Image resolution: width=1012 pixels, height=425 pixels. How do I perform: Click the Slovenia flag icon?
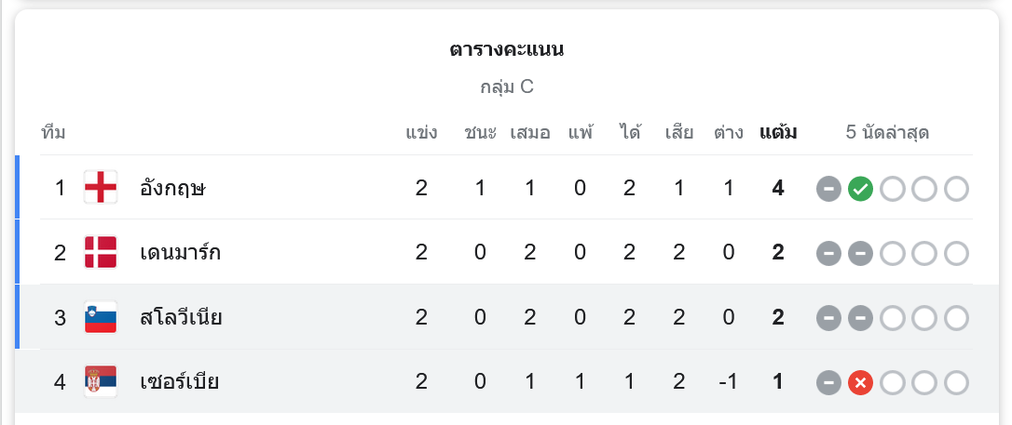click(x=101, y=317)
